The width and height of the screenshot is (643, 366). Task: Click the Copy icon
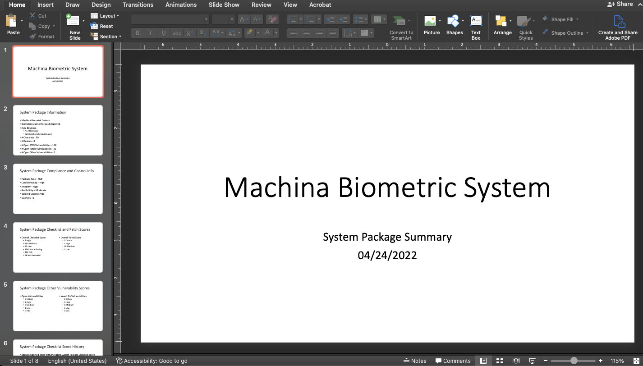[x=32, y=26]
